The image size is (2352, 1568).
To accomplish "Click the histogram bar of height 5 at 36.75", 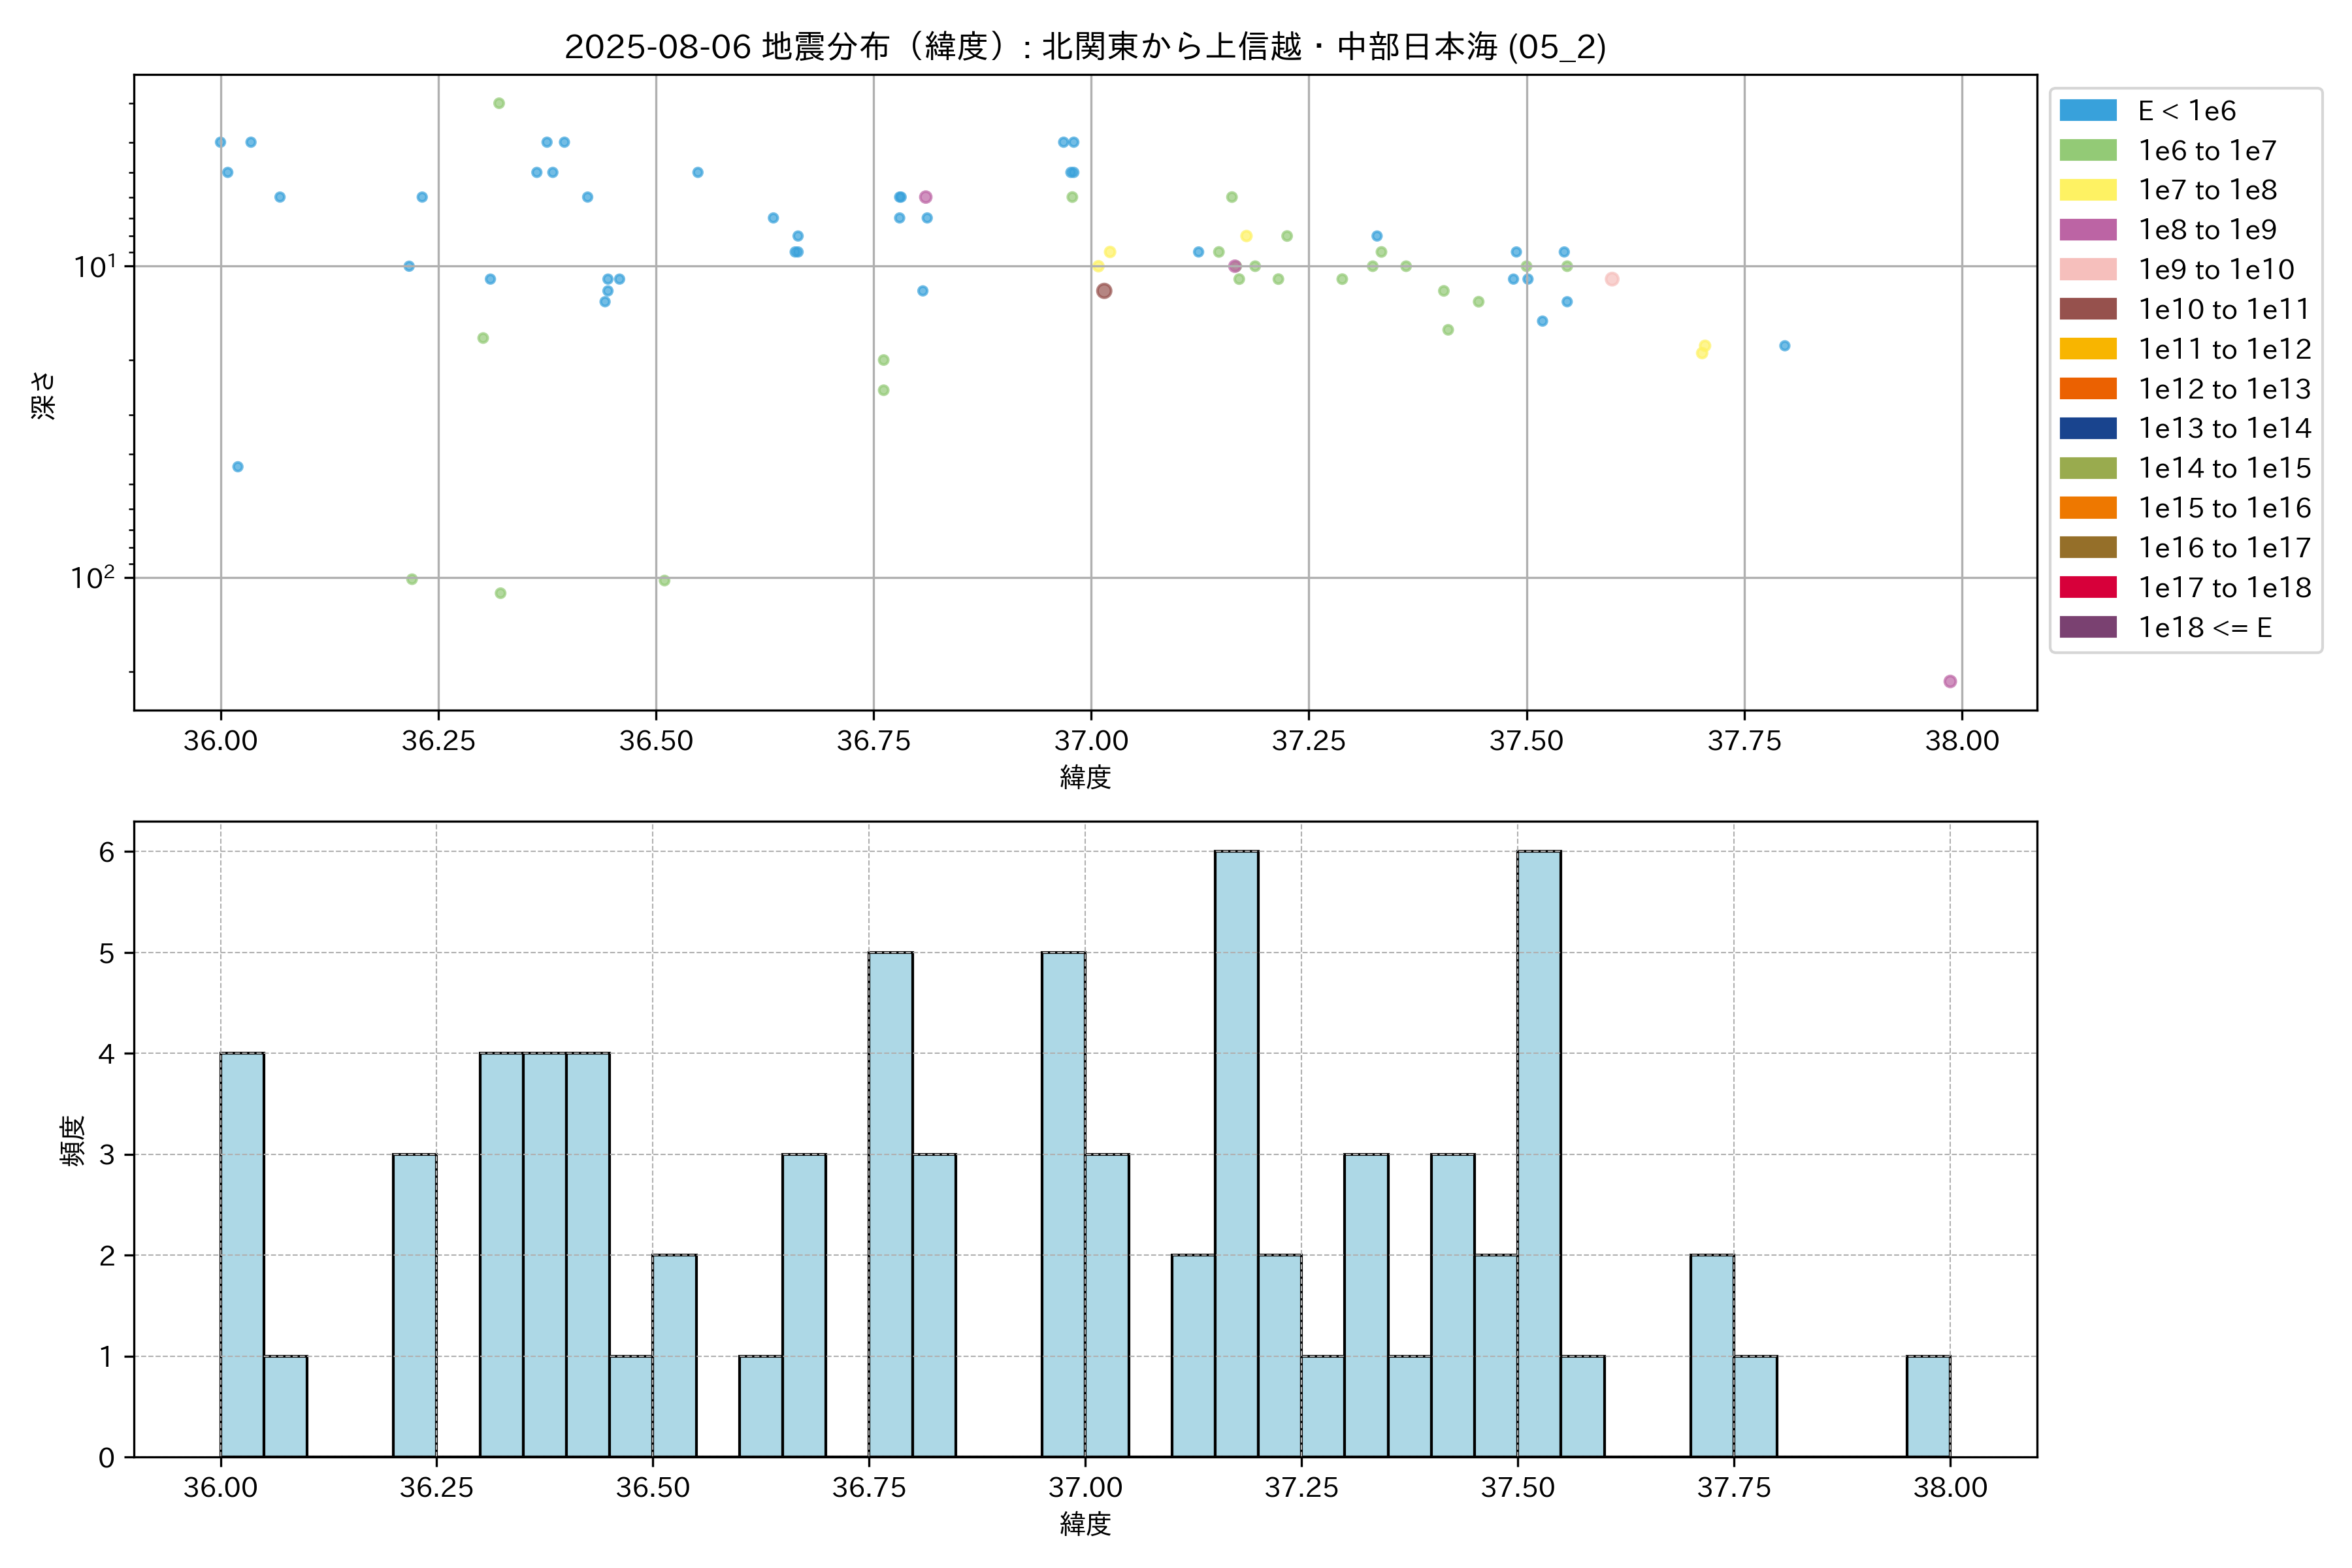I will [890, 1205].
